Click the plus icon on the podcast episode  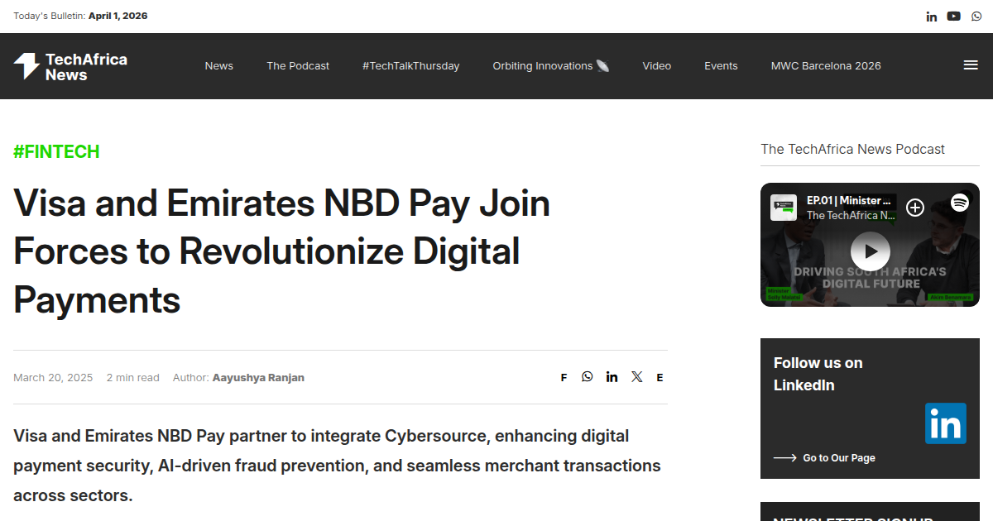click(915, 208)
